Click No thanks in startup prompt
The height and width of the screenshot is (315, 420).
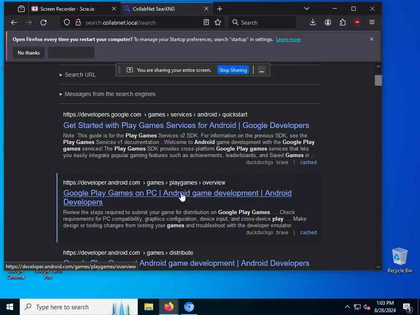29,53
